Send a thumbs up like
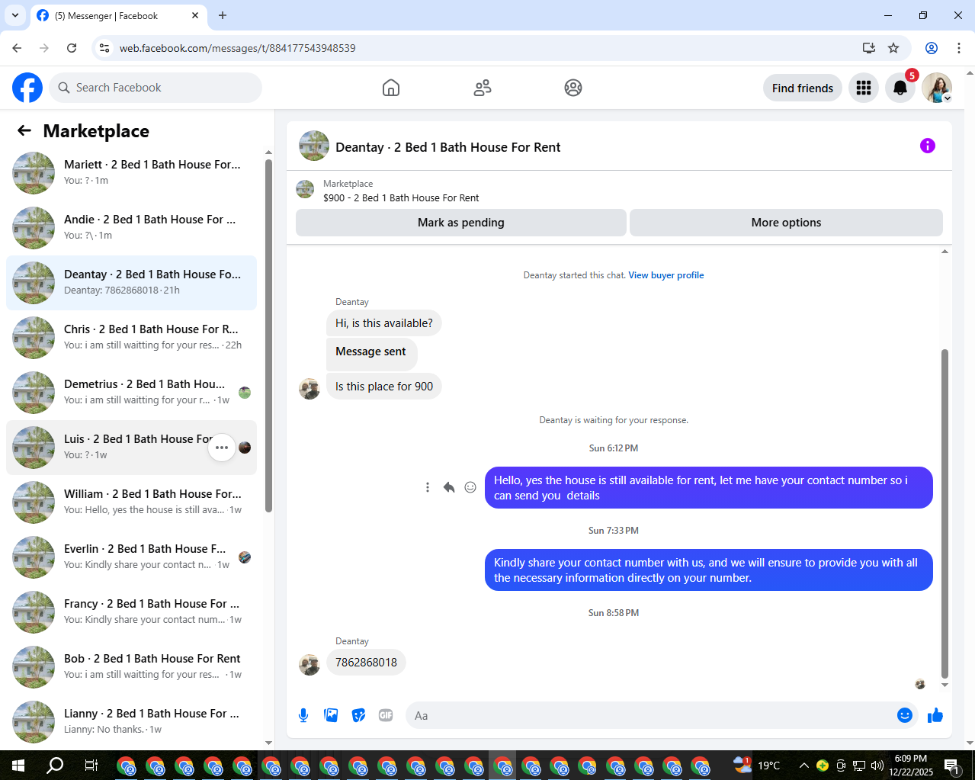Image resolution: width=975 pixels, height=780 pixels. click(x=935, y=715)
